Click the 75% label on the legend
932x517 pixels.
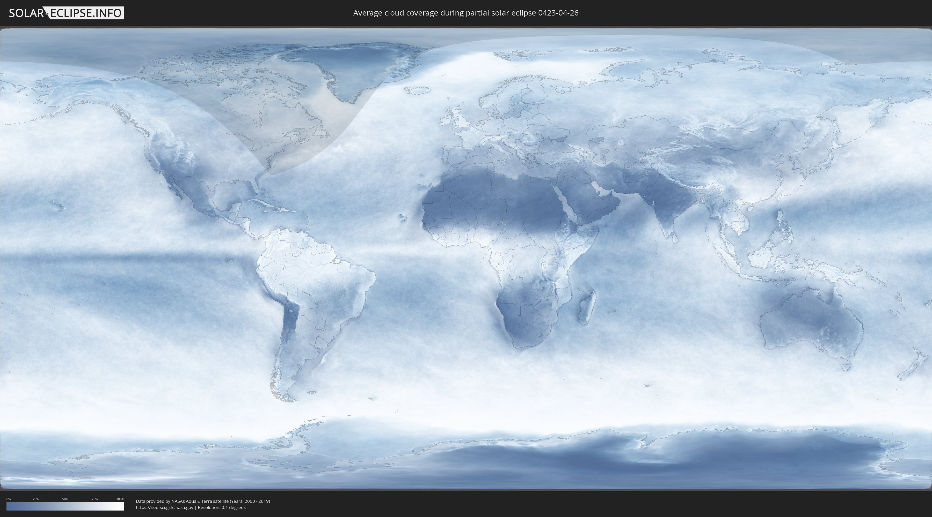(x=94, y=499)
